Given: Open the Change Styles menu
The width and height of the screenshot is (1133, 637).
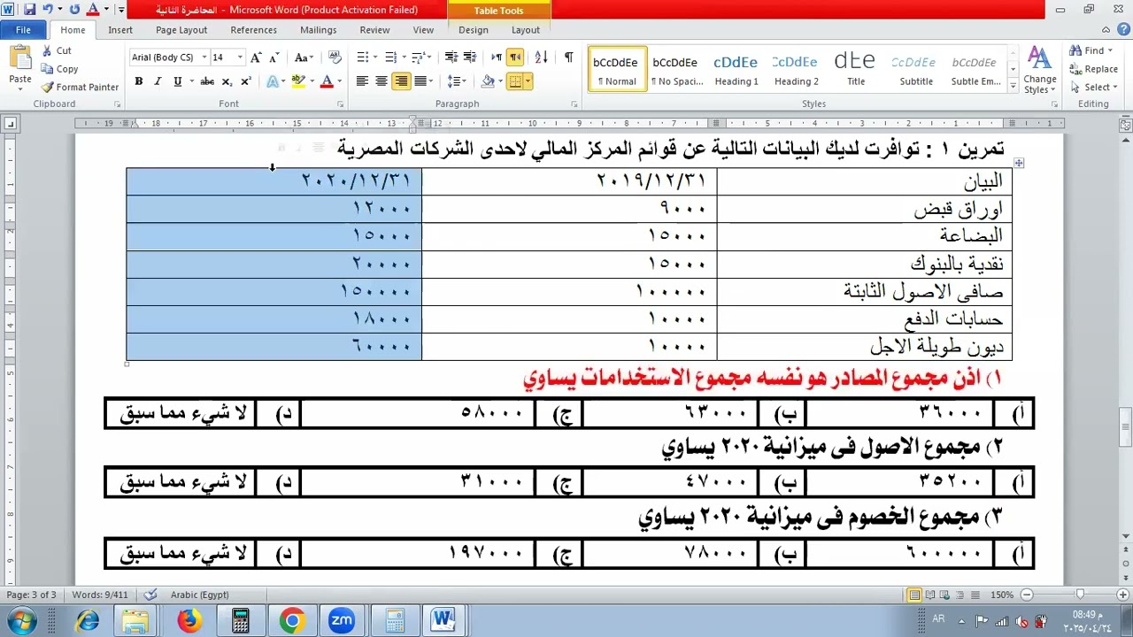Looking at the screenshot, I should click(x=1040, y=71).
